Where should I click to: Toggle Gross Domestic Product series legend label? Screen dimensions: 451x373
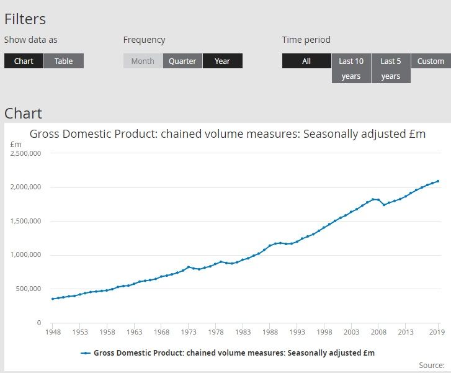pyautogui.click(x=234, y=353)
